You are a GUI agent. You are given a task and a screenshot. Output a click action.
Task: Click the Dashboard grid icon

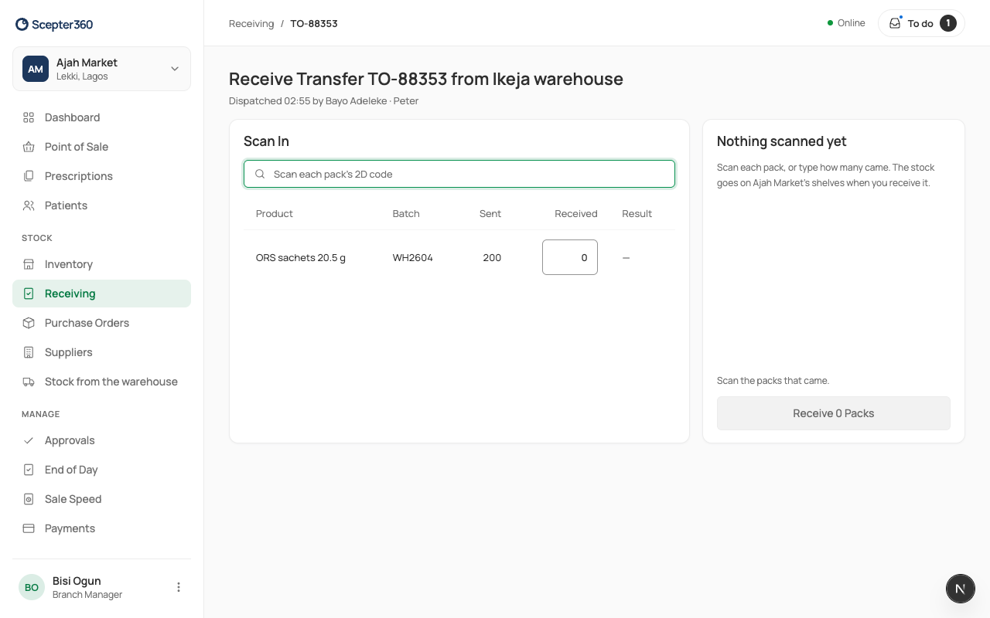pyautogui.click(x=29, y=117)
